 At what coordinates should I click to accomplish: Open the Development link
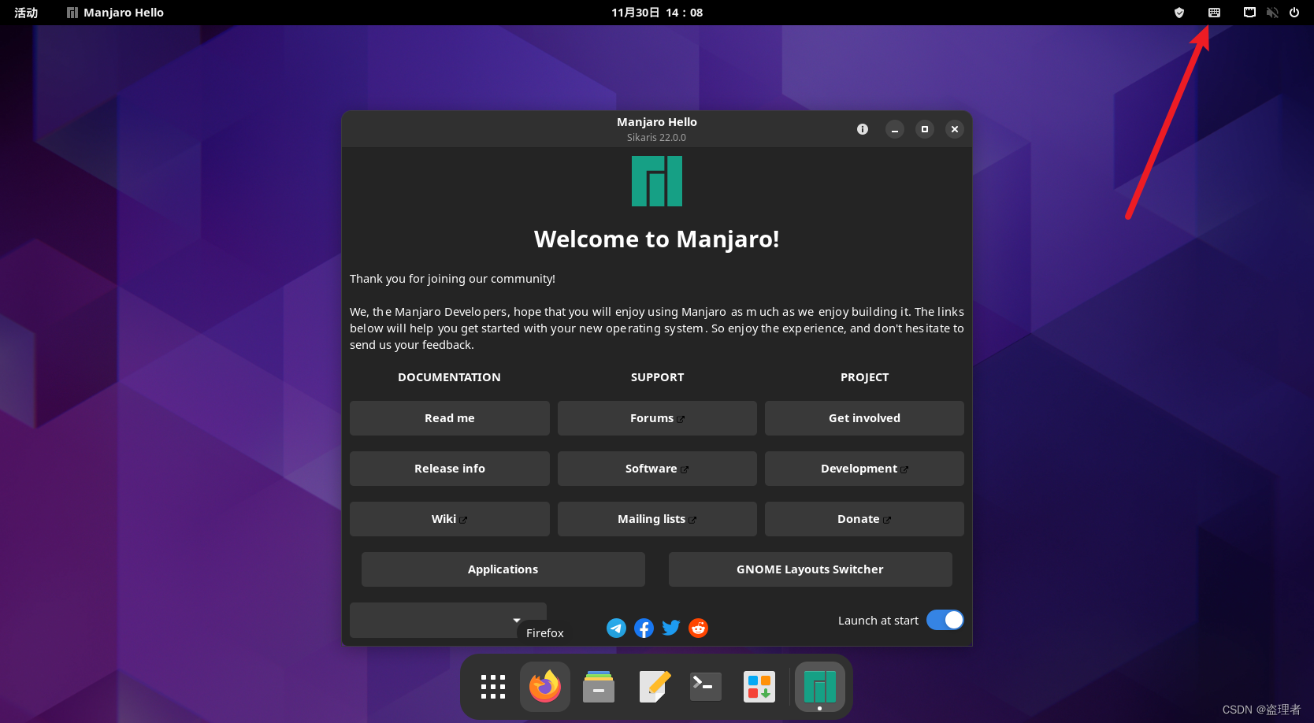pos(864,469)
